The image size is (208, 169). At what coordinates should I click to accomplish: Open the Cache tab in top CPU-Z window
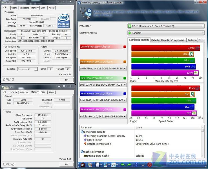(x=14, y=8)
